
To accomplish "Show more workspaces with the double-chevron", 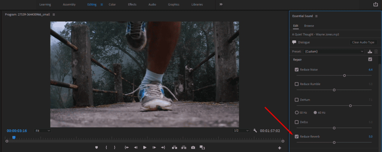I will click(x=221, y=4).
